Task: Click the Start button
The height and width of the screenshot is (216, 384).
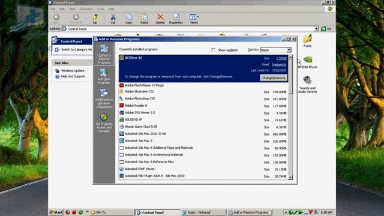Action: (56, 212)
